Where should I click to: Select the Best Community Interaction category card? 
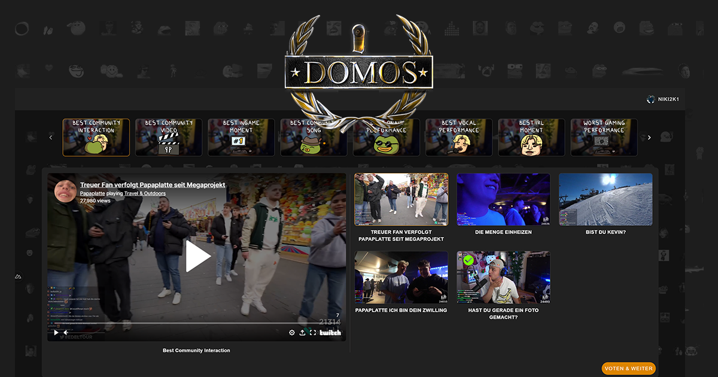pos(96,137)
